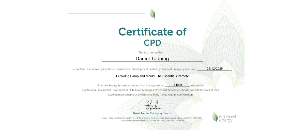This screenshot has height=130, width=305.
Task: Click 'Stuart Fairlie, Managing Director' text
Action: 152,113
